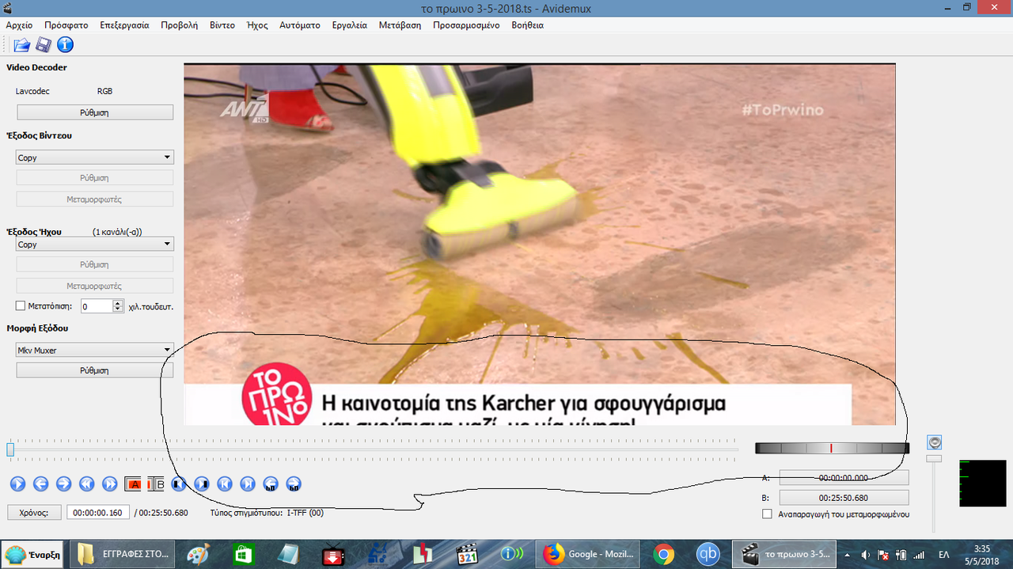The image size is (1013, 569).
Task: Open Πρόσφατο menu
Action: 66,25
